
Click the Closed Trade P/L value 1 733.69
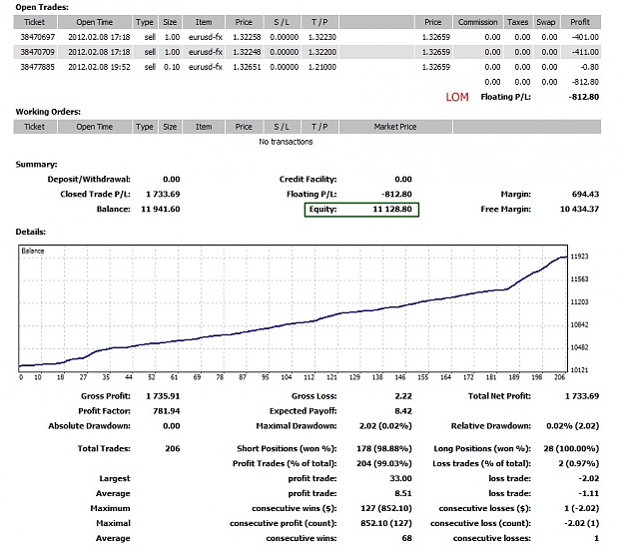pos(163,195)
